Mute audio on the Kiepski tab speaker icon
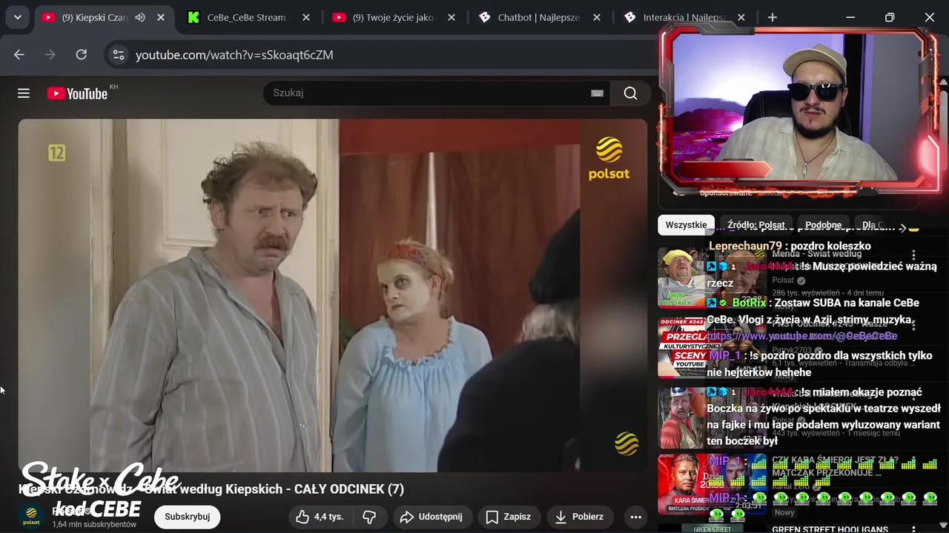949x533 pixels. [x=140, y=17]
